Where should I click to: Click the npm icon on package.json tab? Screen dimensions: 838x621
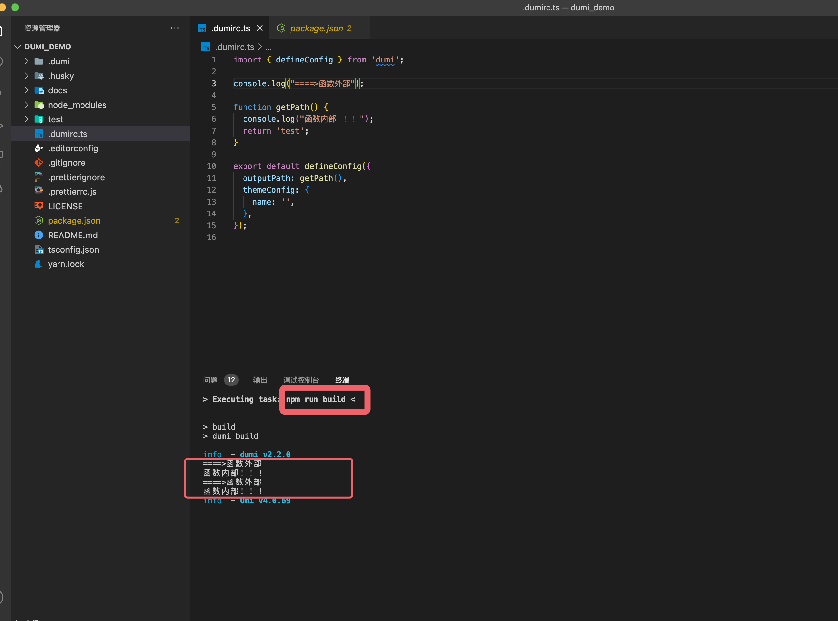coord(281,28)
